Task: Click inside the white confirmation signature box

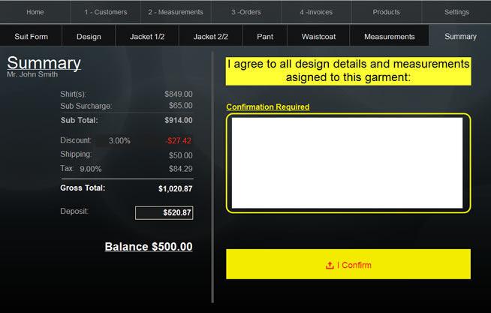Action: point(347,163)
